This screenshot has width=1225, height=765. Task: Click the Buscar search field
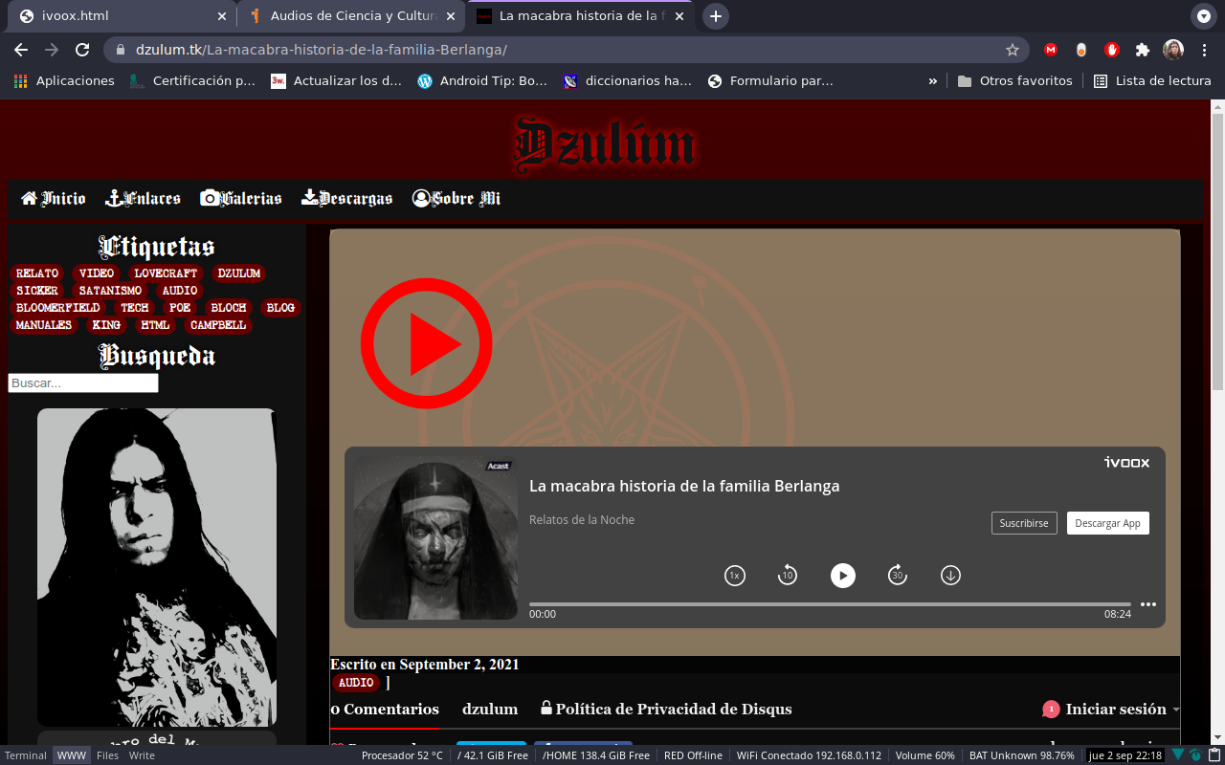(x=82, y=382)
